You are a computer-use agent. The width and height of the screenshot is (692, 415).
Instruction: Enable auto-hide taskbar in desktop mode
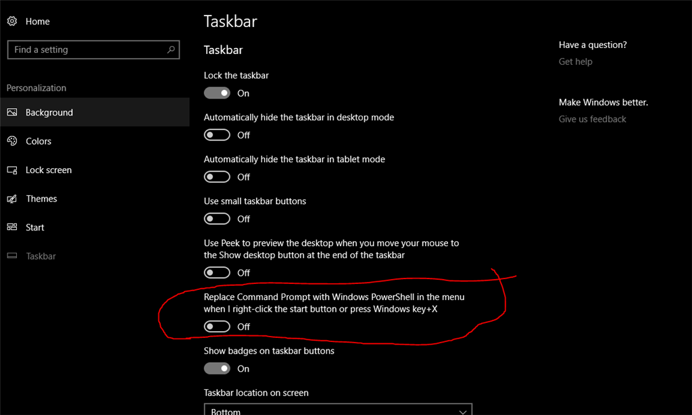tap(217, 135)
